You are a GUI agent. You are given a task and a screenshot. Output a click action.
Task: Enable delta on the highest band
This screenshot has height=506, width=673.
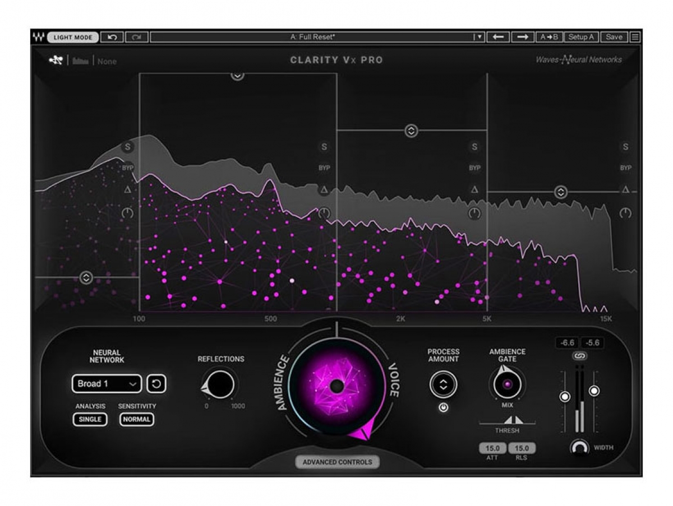[625, 190]
